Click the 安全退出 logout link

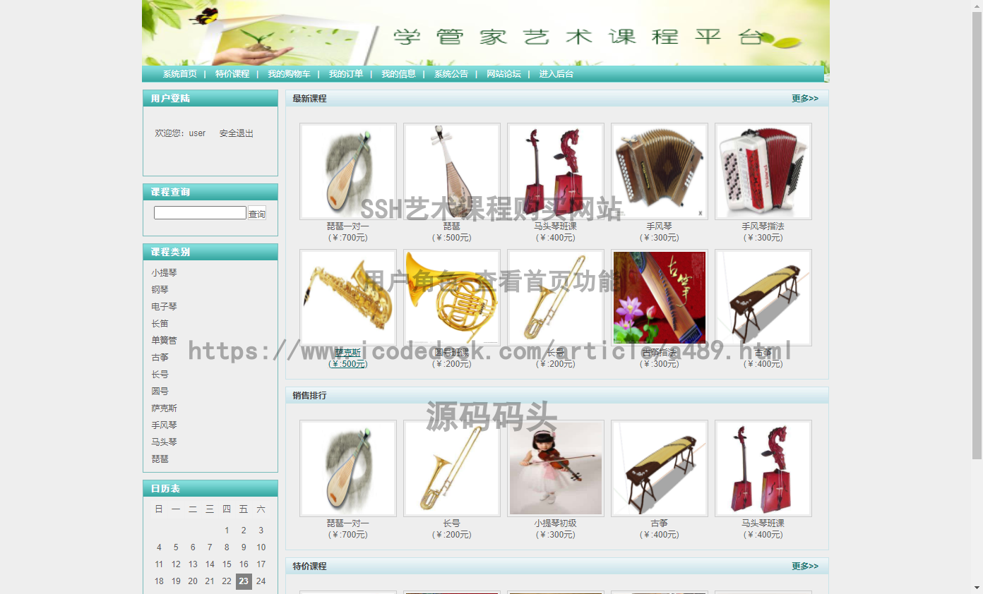(236, 133)
